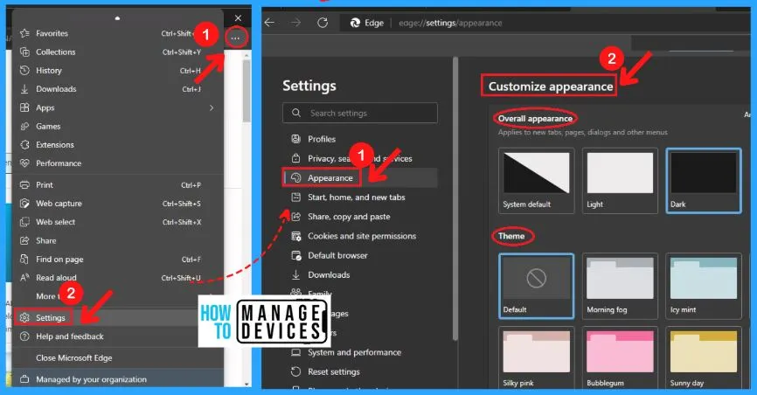Click the browser forward arrow
Image resolution: width=757 pixels, height=395 pixels.
295,23
